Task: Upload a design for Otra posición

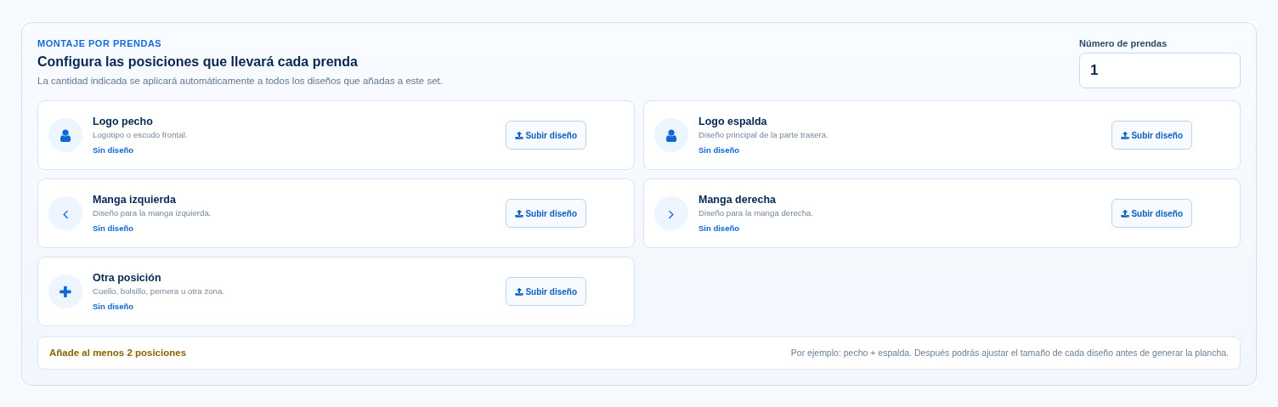Action: pyautogui.click(x=546, y=291)
